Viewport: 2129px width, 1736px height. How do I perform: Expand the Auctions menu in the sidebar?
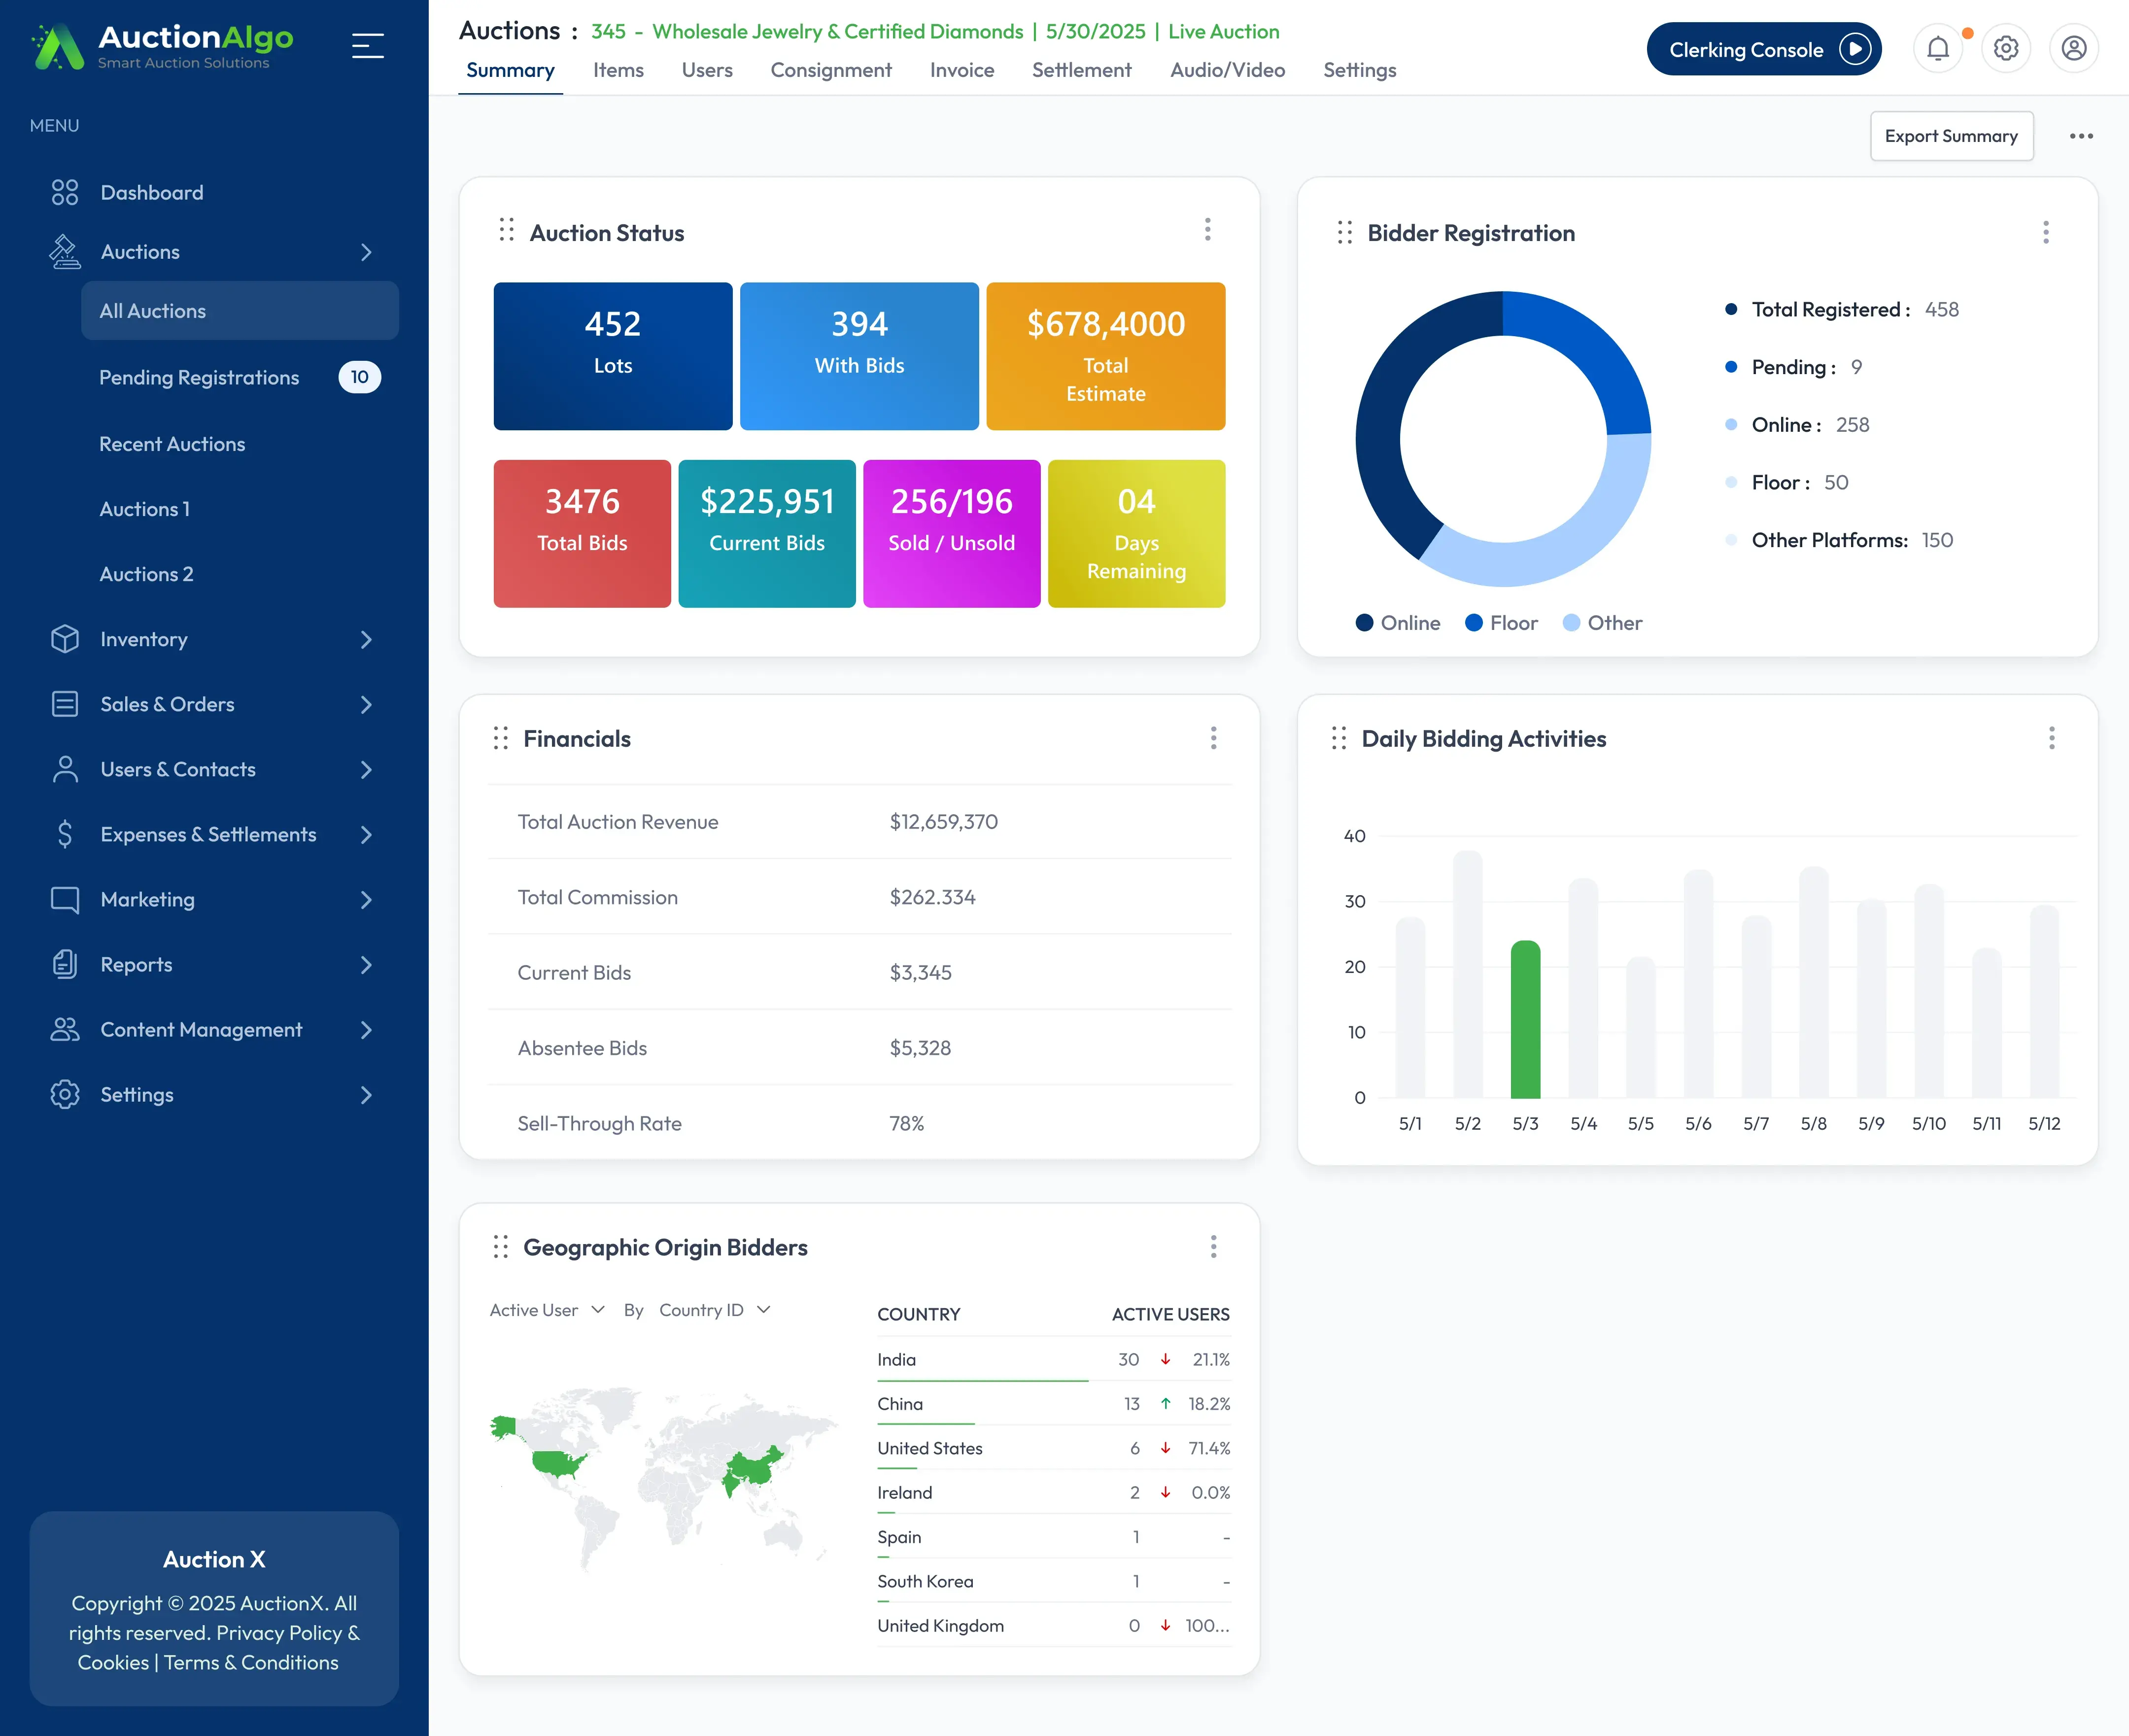click(x=367, y=252)
